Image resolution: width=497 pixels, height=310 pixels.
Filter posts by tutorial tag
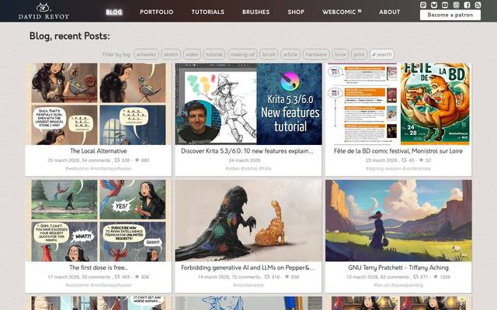(214, 54)
